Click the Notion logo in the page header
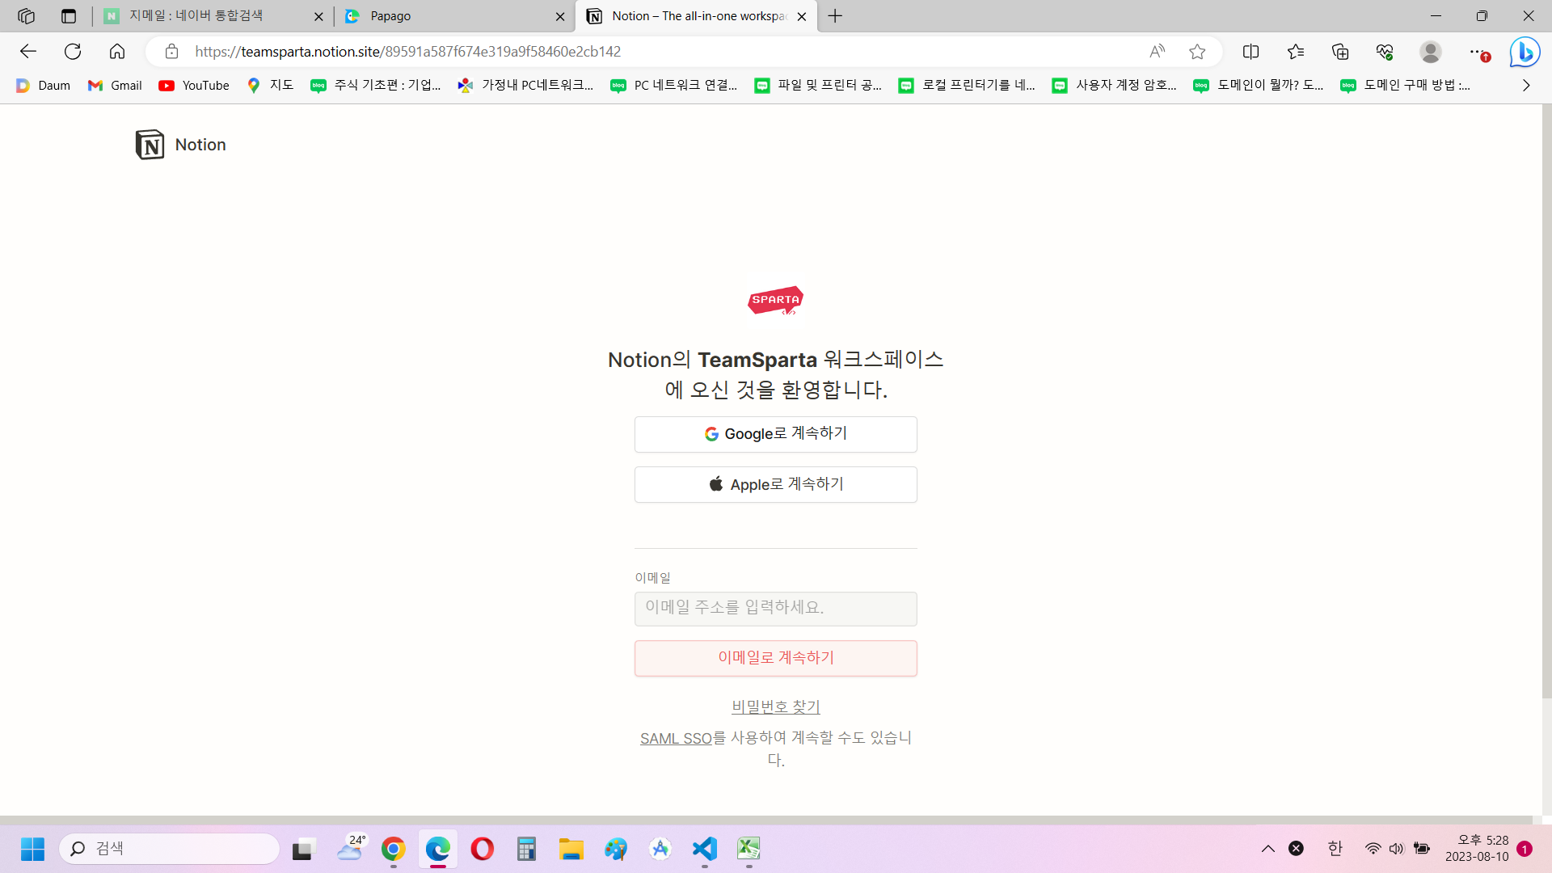Image resolution: width=1552 pixels, height=873 pixels. (x=181, y=145)
